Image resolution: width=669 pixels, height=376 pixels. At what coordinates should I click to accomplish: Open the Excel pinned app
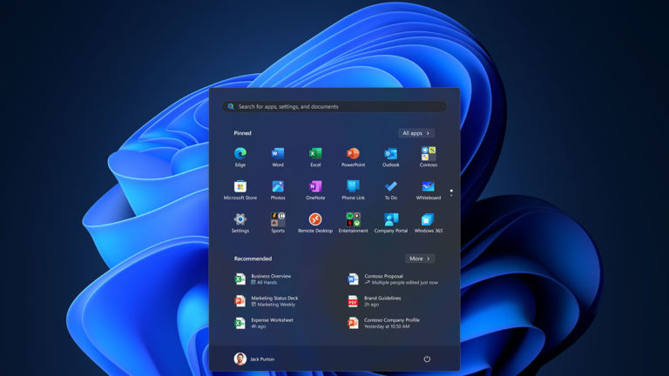click(x=315, y=155)
